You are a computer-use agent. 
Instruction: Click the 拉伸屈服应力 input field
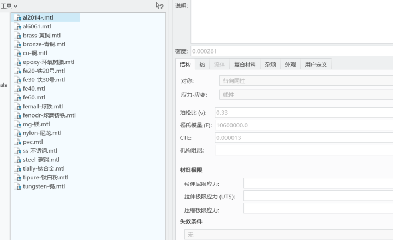(x=318, y=184)
